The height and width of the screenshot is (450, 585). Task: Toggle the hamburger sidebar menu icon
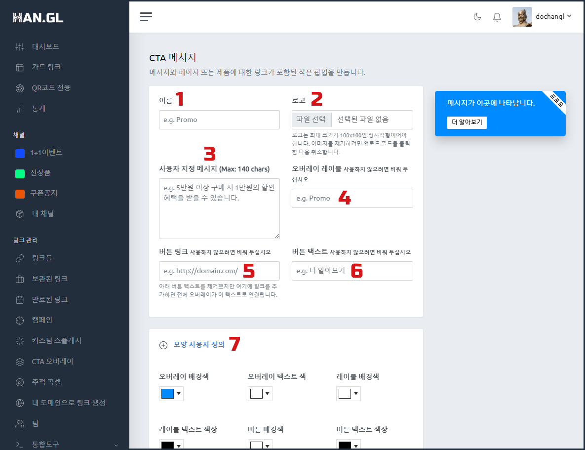[x=146, y=16]
